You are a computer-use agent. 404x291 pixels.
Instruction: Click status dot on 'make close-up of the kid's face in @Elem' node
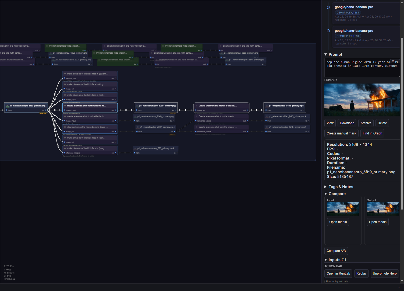[65, 74]
